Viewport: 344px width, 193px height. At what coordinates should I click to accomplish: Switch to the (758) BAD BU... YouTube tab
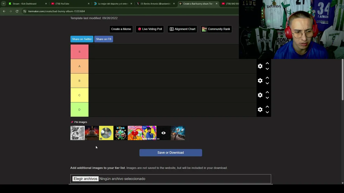[x=230, y=4]
